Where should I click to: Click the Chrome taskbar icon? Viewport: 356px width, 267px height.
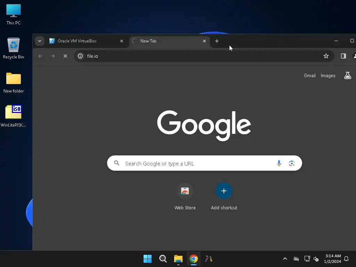click(193, 259)
